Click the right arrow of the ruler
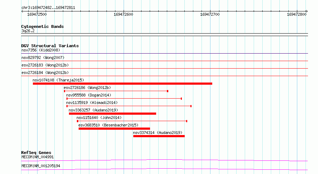318x174 pixels. 307,11
